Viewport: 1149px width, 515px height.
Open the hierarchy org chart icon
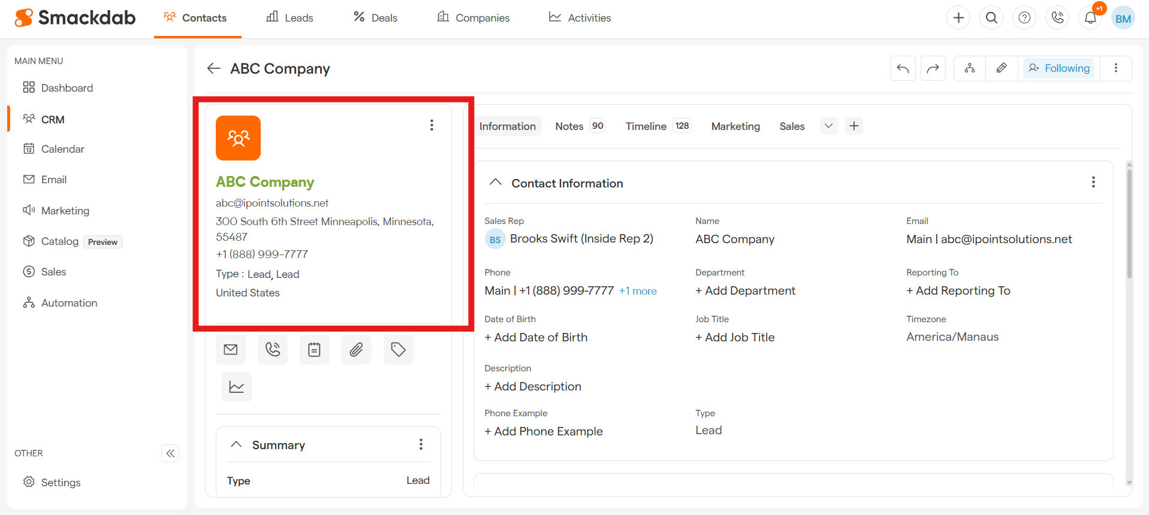coord(970,68)
